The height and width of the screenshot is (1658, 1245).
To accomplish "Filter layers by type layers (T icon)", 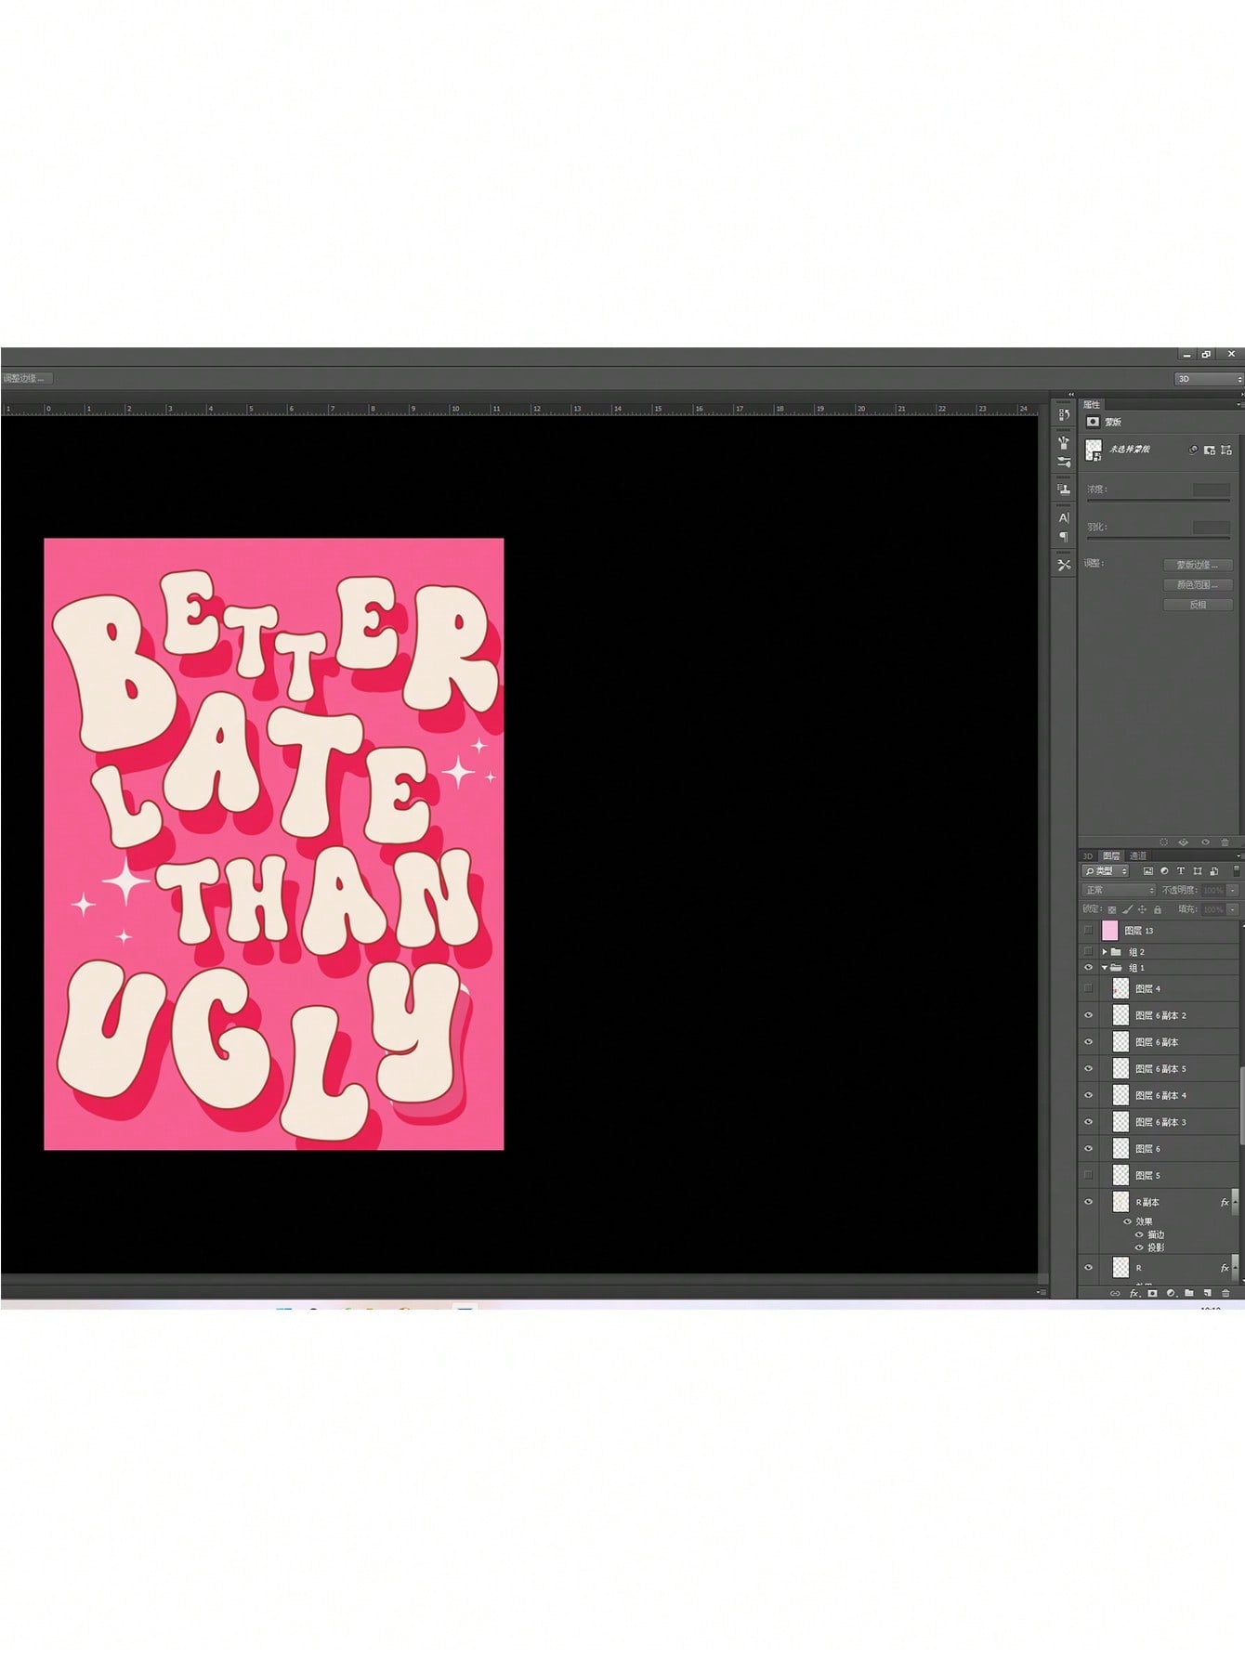I will pyautogui.click(x=1181, y=871).
